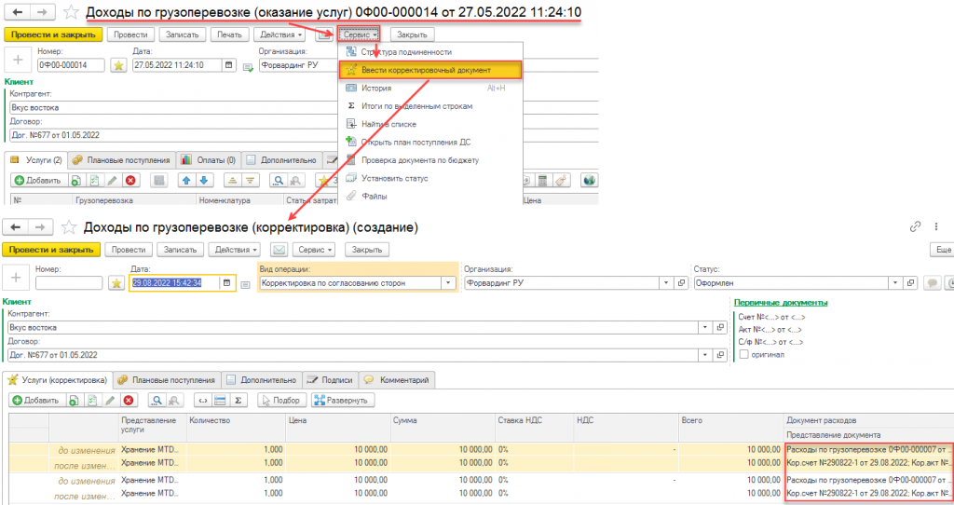Screen dimensions: 954x505
Task: Tick the оригинал checkbox
Action: [x=743, y=354]
